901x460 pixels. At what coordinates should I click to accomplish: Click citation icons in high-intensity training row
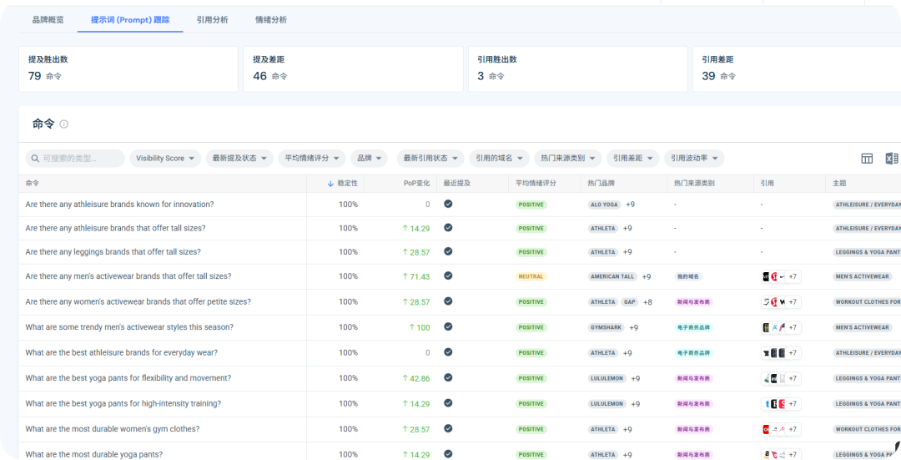781,404
